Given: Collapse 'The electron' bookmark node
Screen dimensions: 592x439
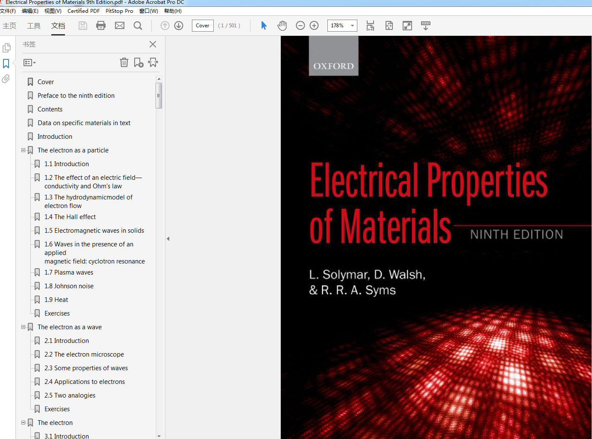Looking at the screenshot, I should (24, 423).
